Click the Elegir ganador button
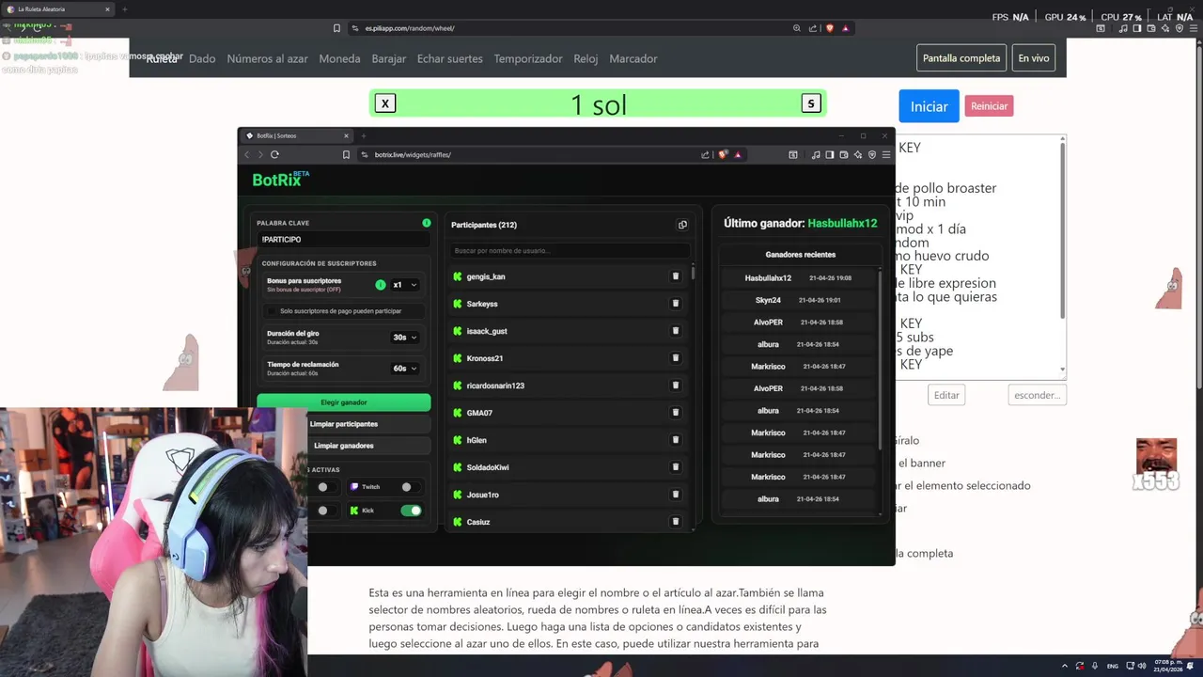 [344, 402]
